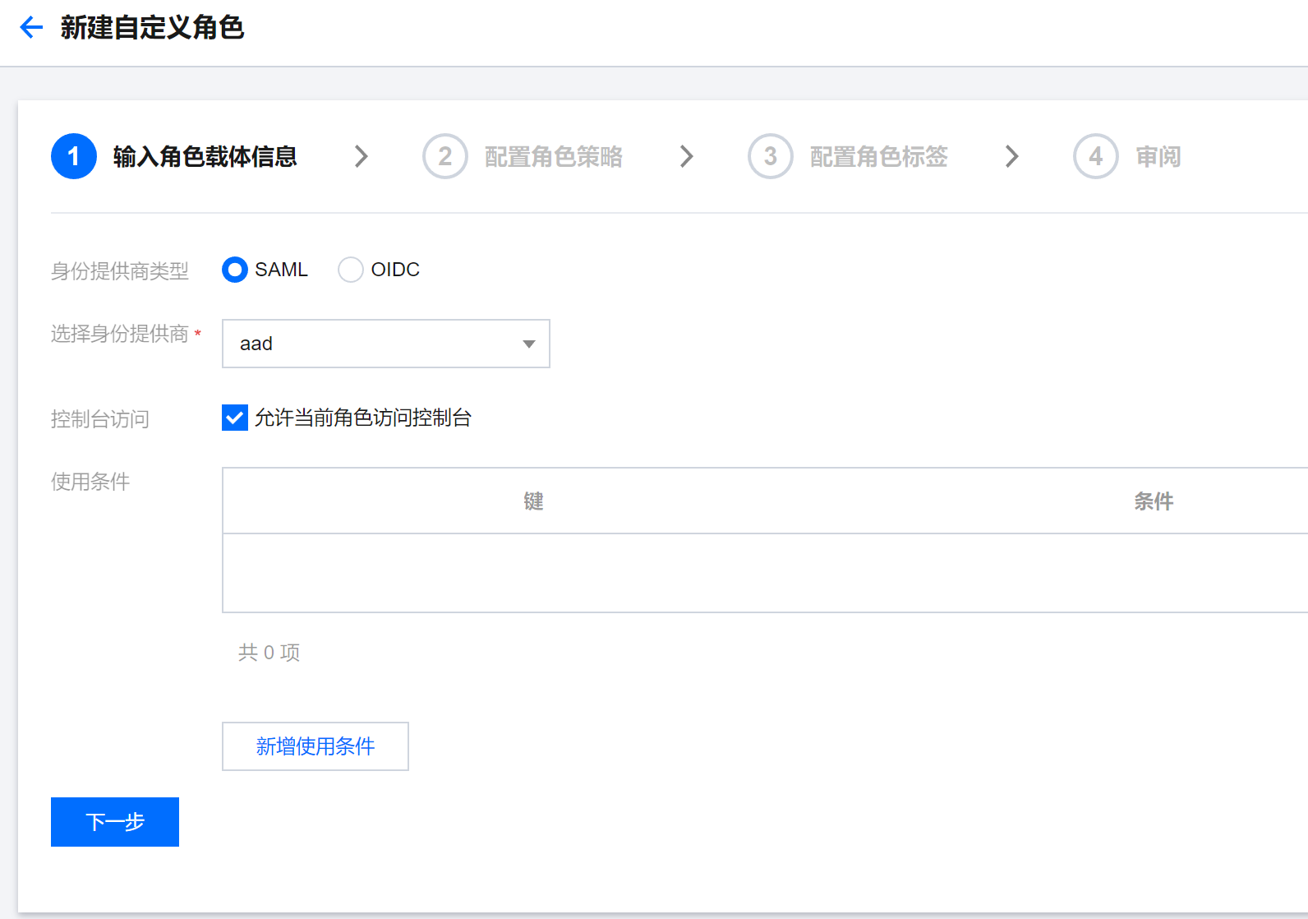The image size is (1308, 919).
Task: Click chevron arrow after 配置角色标签
Action: (1011, 156)
